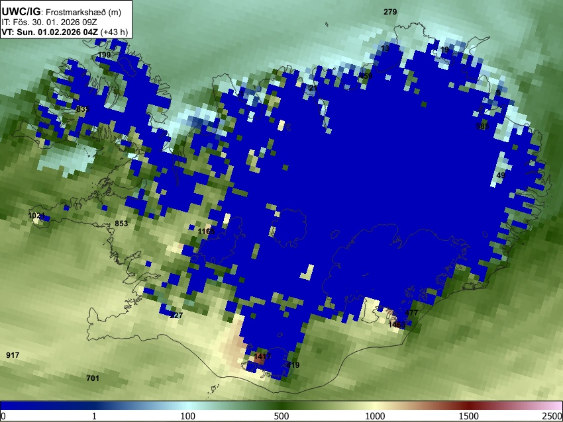
Task: Click the map value 477
Action: pyautogui.click(x=411, y=313)
